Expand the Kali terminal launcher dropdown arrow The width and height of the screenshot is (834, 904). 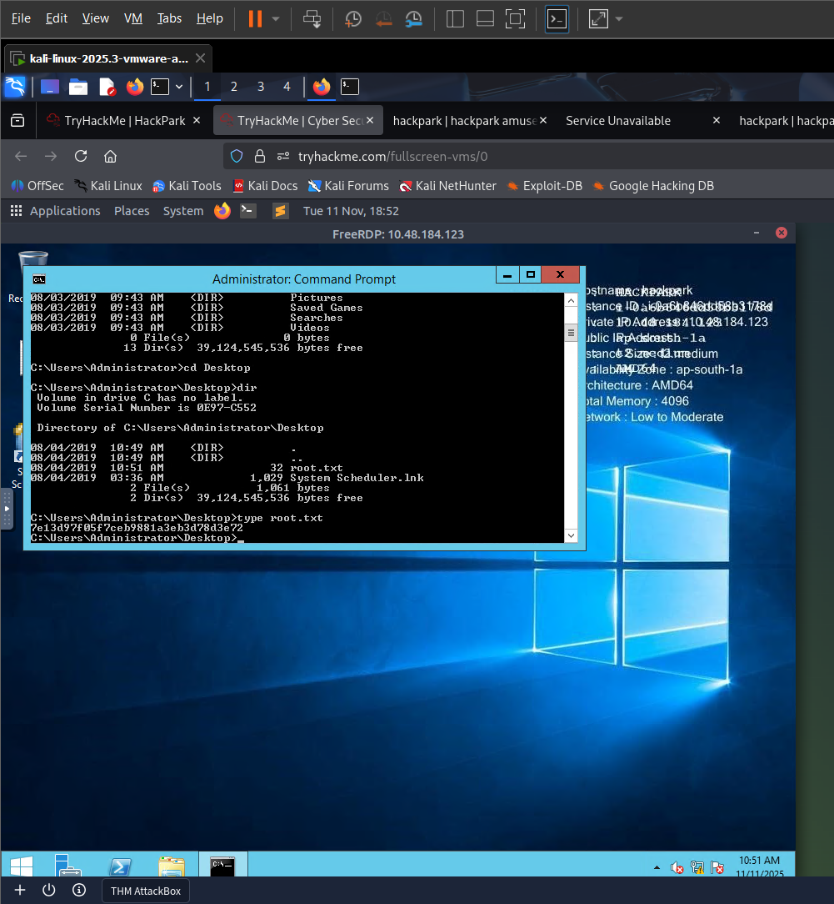click(178, 87)
